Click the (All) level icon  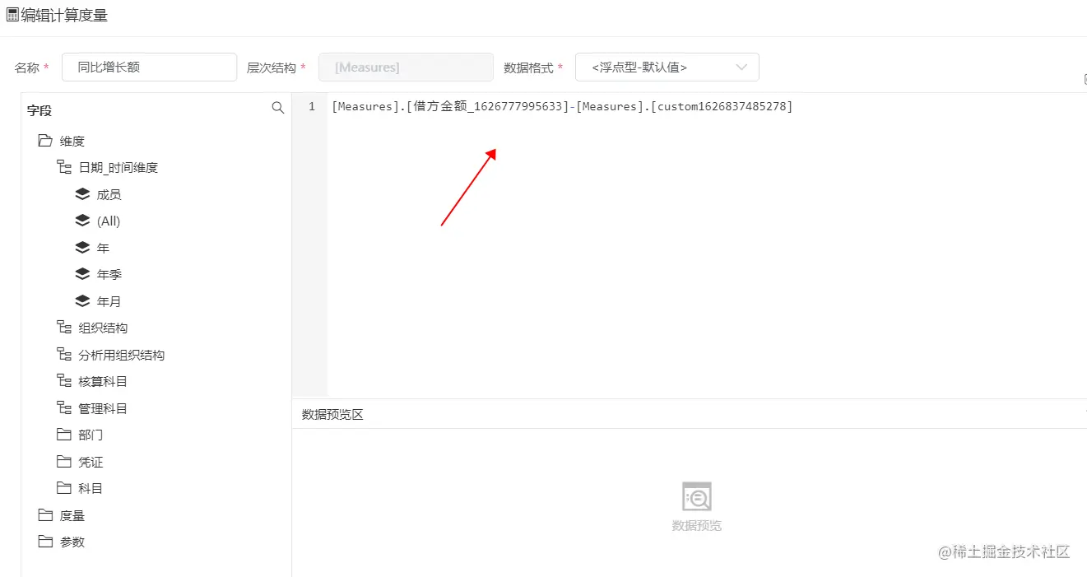[82, 221]
